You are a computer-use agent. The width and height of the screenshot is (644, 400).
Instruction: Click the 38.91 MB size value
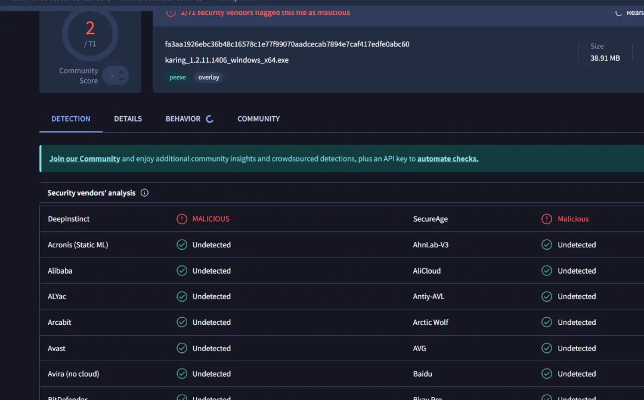coord(605,58)
